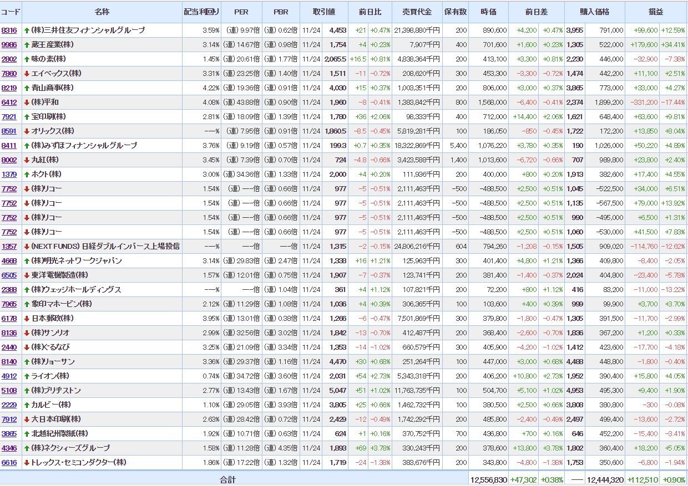Click the down arrow next to トレックス・セミコンダクター

pyautogui.click(x=27, y=463)
